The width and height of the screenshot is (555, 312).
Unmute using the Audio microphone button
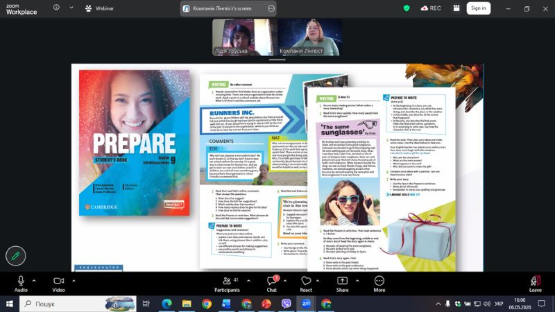pyautogui.click(x=21, y=284)
